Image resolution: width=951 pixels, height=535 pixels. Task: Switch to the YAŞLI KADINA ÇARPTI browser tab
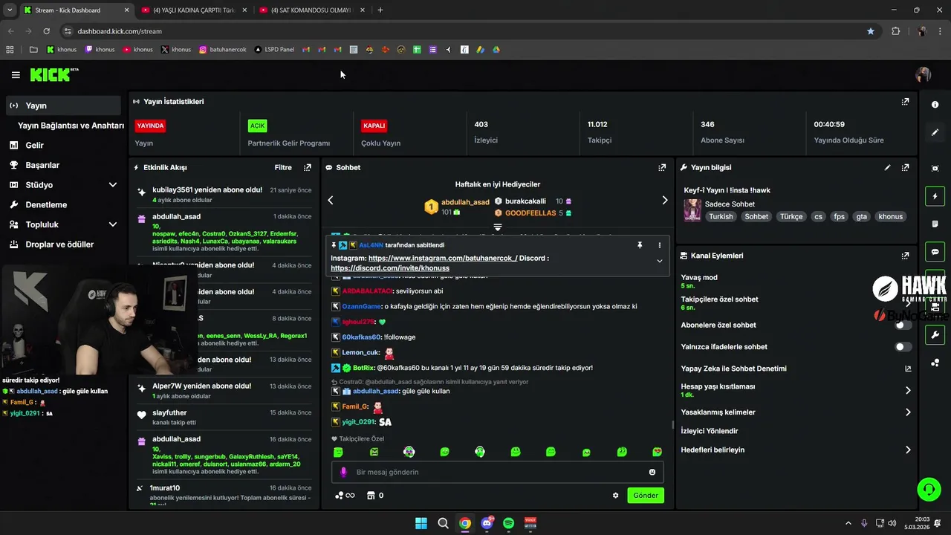point(193,10)
